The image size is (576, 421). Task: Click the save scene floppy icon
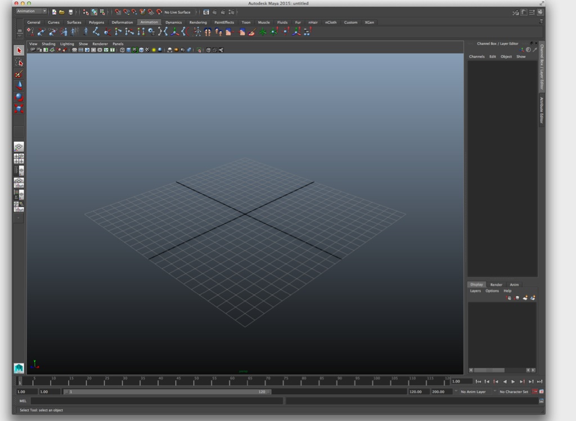pyautogui.click(x=70, y=12)
